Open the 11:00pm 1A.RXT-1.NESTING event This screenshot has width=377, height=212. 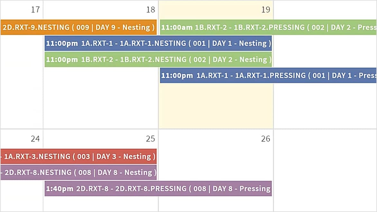158,43
